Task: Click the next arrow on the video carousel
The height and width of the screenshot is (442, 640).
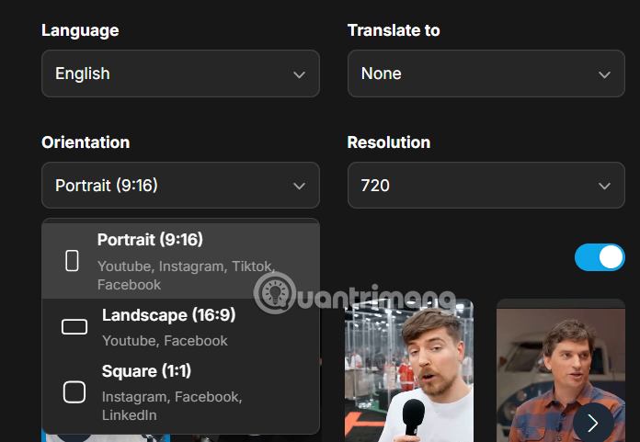Action: click(593, 423)
